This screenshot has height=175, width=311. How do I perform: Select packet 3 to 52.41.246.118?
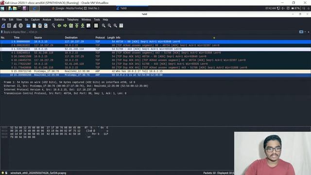(x=155, y=49)
